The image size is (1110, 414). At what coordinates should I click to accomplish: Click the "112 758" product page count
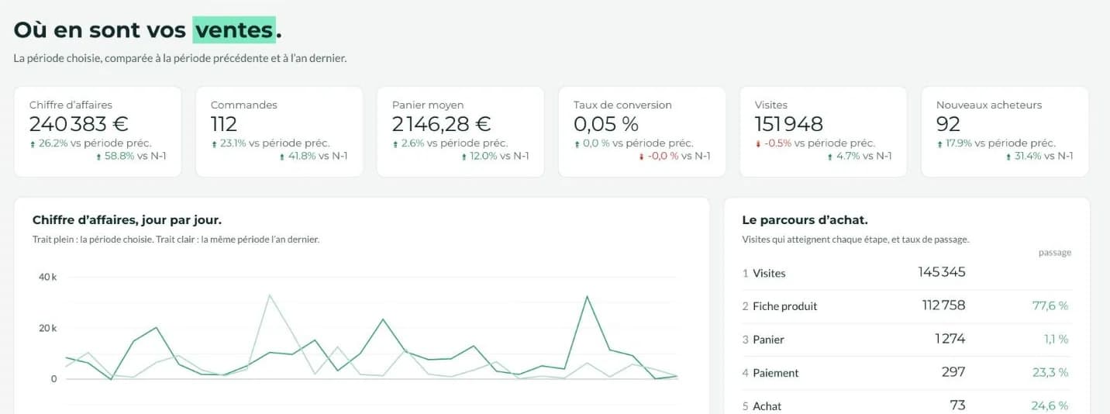[944, 305]
